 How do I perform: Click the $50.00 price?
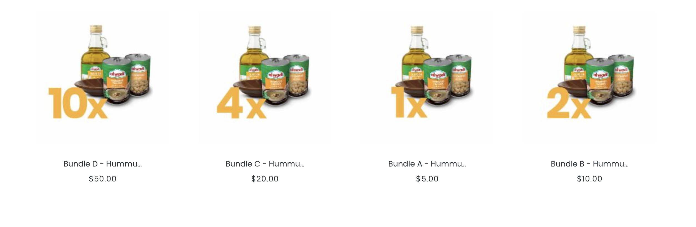[x=103, y=179]
